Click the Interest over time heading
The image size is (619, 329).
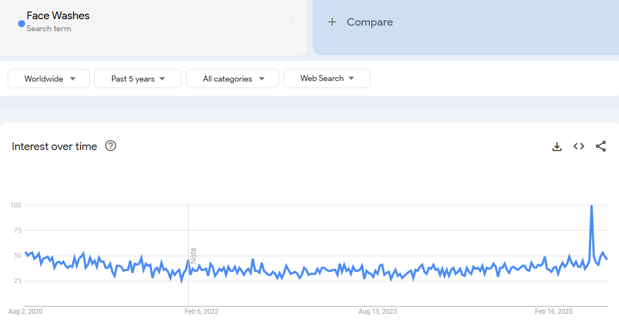point(54,146)
